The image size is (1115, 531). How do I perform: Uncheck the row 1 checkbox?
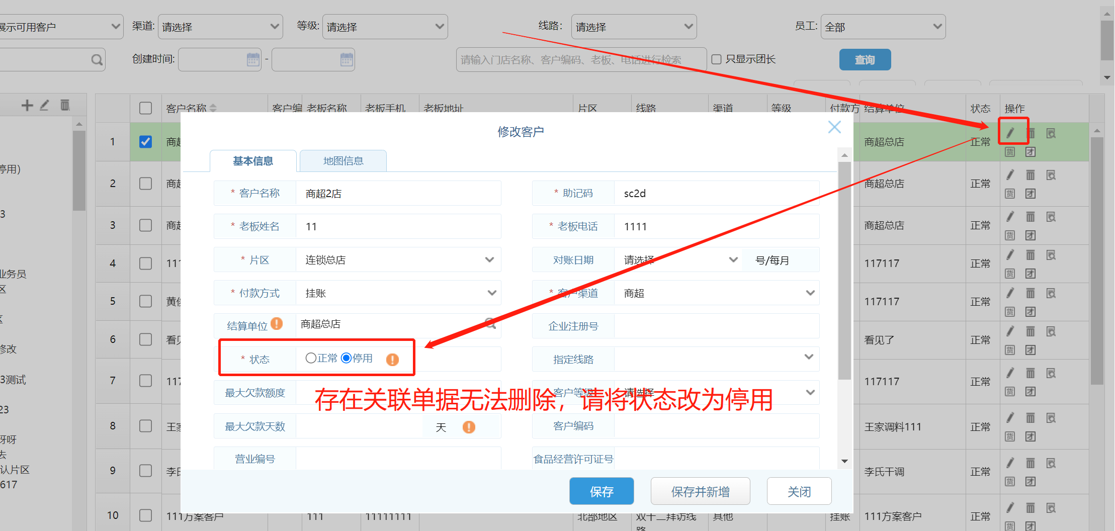point(145,142)
